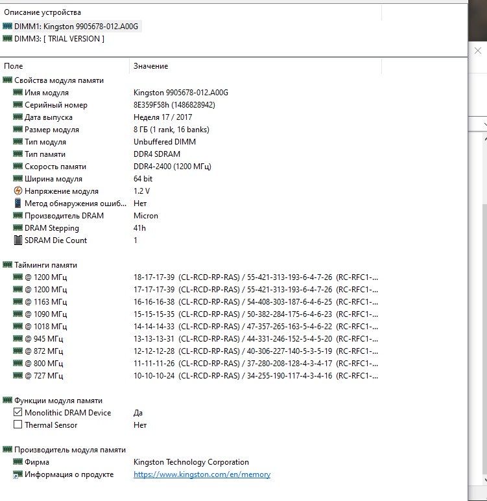Image resolution: width=487 pixels, height=501 pixels.
Task: Click icon next to @ 727 МГц
Action: (18, 375)
